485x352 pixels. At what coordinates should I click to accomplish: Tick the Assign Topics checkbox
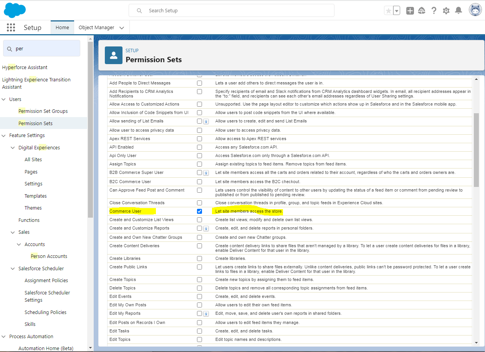tap(199, 164)
